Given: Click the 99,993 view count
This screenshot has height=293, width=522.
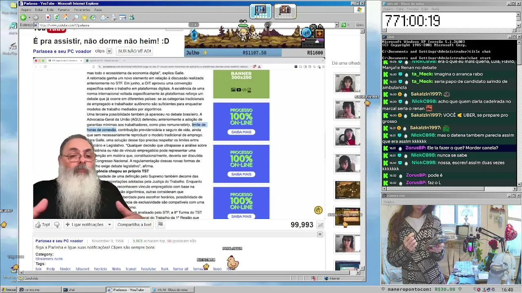Looking at the screenshot, I should pos(302,225).
